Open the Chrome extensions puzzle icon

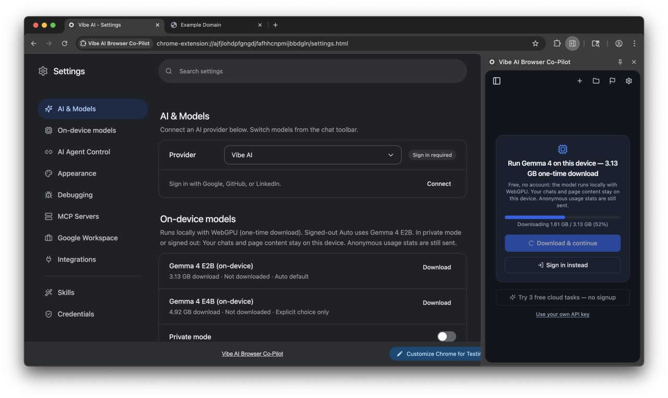[557, 43]
